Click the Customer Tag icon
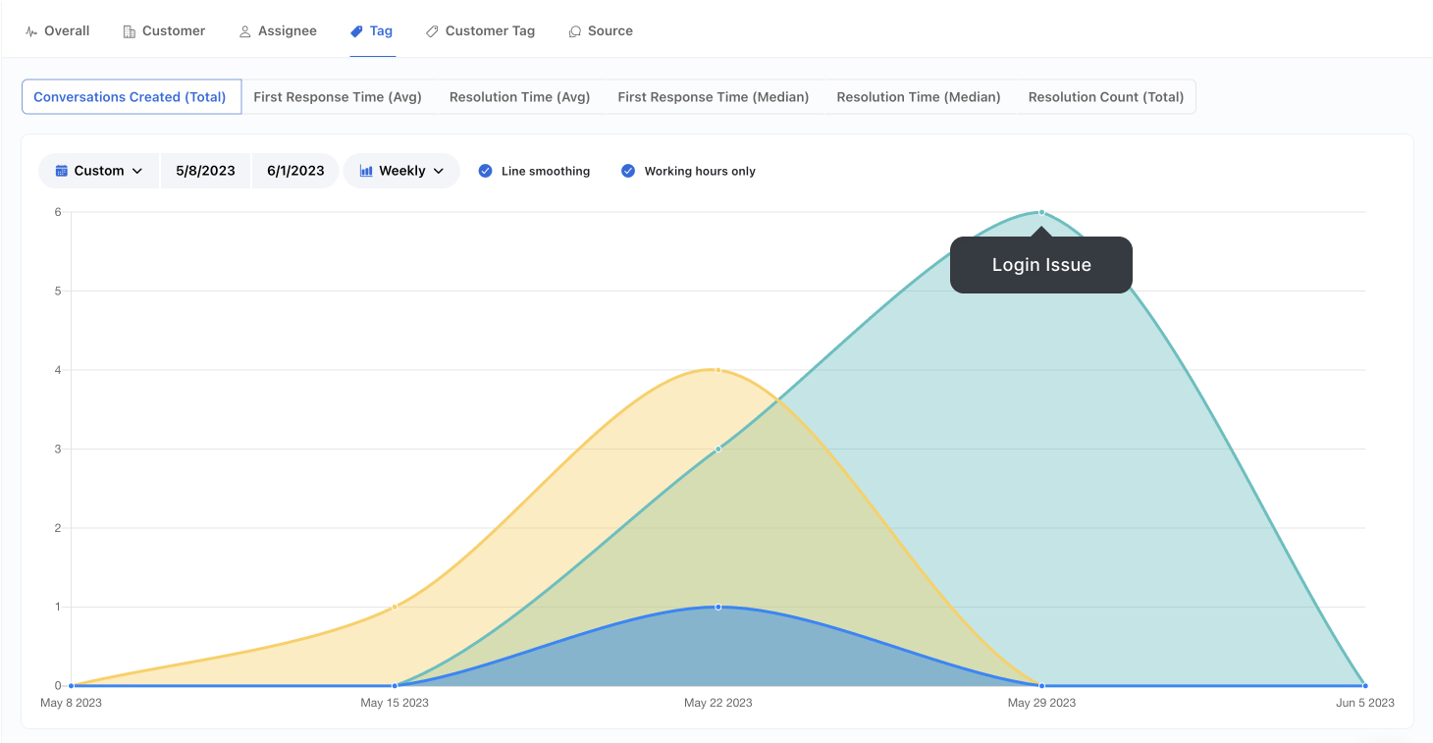The height and width of the screenshot is (743, 1433). click(x=432, y=31)
